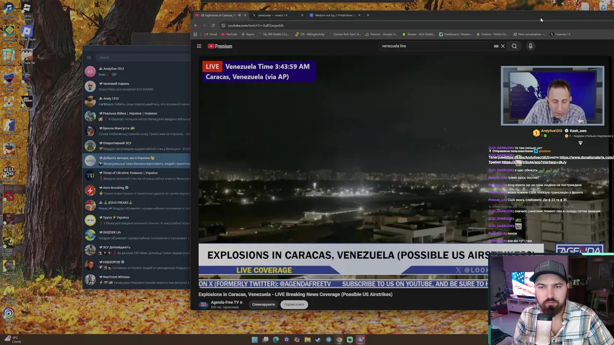This screenshot has height=345, width=614.
Task: Go back with the browser back arrow
Action: pos(196,25)
